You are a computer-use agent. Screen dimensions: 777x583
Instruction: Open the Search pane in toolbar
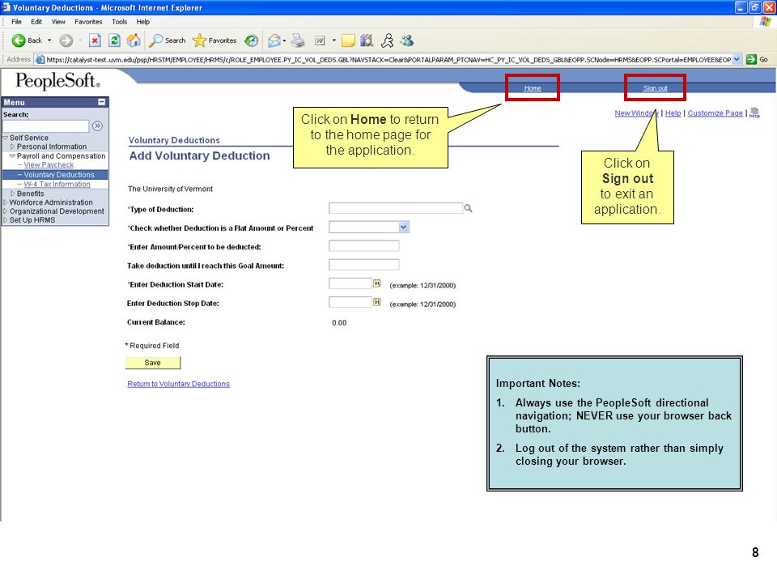[168, 40]
